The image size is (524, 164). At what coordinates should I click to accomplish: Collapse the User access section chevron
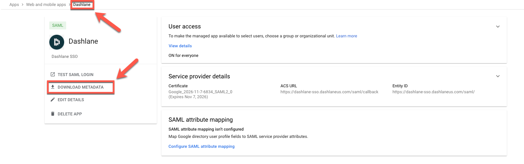coord(498,26)
